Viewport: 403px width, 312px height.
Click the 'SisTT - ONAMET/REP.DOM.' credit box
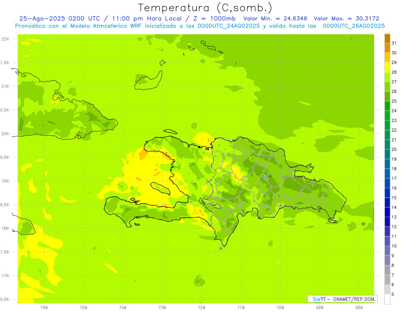coord(342,299)
